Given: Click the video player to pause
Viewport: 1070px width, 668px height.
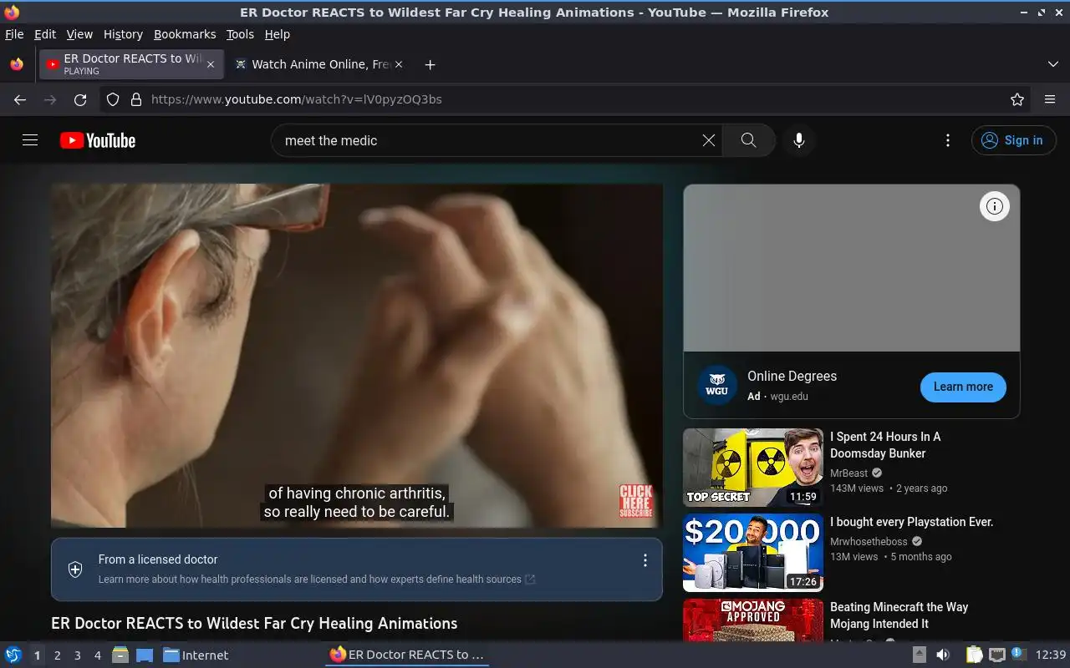Looking at the screenshot, I should (357, 356).
